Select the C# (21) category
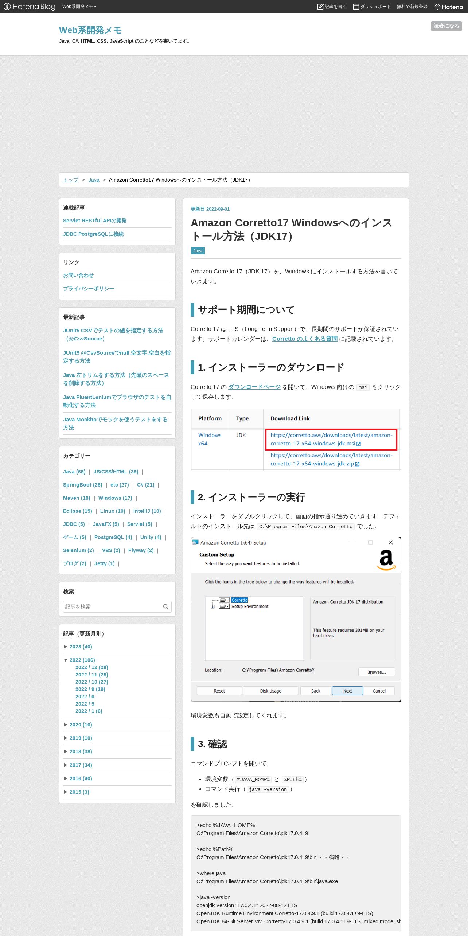 tap(146, 485)
